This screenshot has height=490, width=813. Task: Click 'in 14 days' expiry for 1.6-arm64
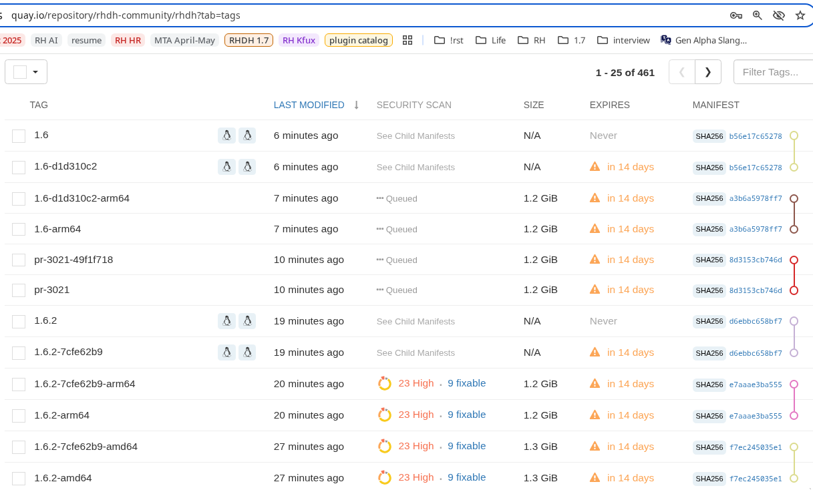pyautogui.click(x=631, y=228)
